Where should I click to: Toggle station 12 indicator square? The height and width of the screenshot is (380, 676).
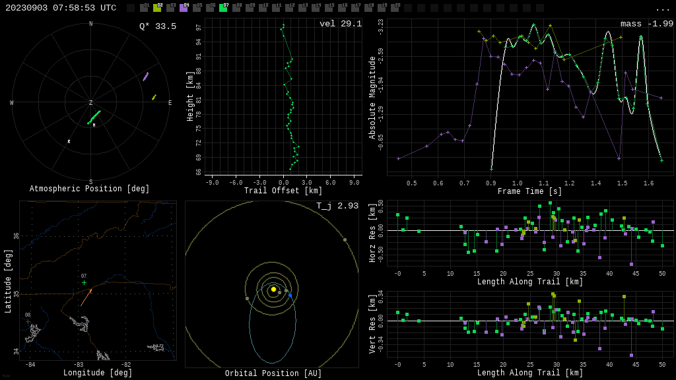[x=289, y=7]
